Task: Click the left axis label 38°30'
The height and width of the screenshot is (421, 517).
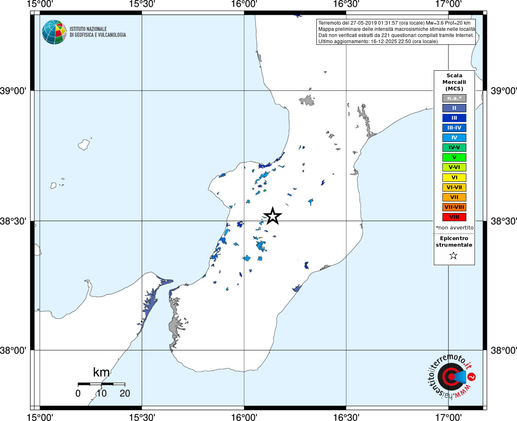Action: pyautogui.click(x=14, y=221)
